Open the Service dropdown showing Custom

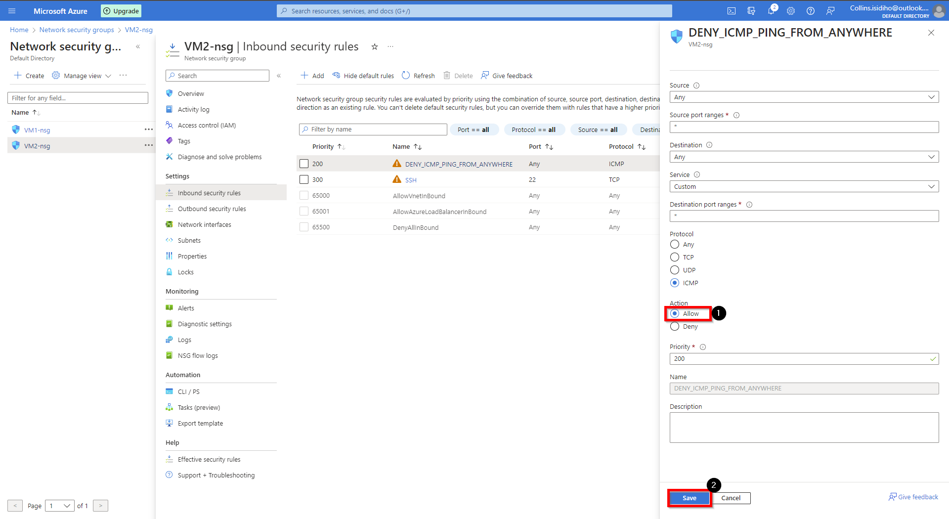(x=804, y=186)
